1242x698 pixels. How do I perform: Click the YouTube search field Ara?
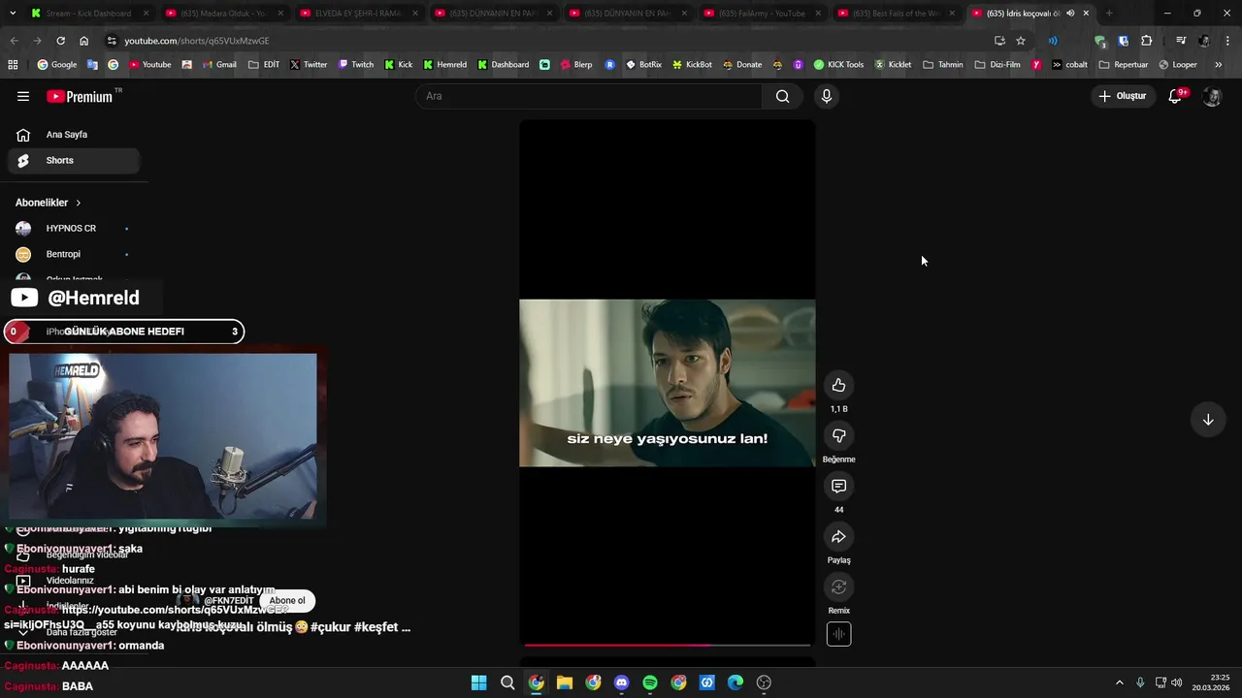589,96
